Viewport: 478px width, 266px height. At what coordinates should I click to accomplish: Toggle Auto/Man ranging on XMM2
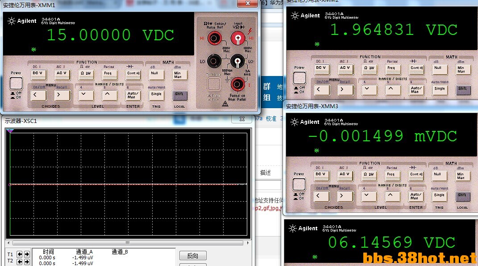click(x=416, y=90)
